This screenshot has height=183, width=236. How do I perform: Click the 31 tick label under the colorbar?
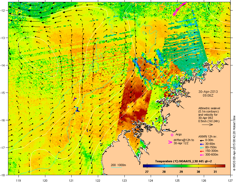pos(215,172)
